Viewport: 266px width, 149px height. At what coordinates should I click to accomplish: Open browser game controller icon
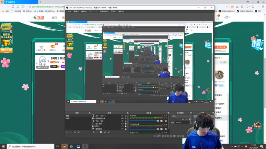pyautogui.click(x=232, y=7)
